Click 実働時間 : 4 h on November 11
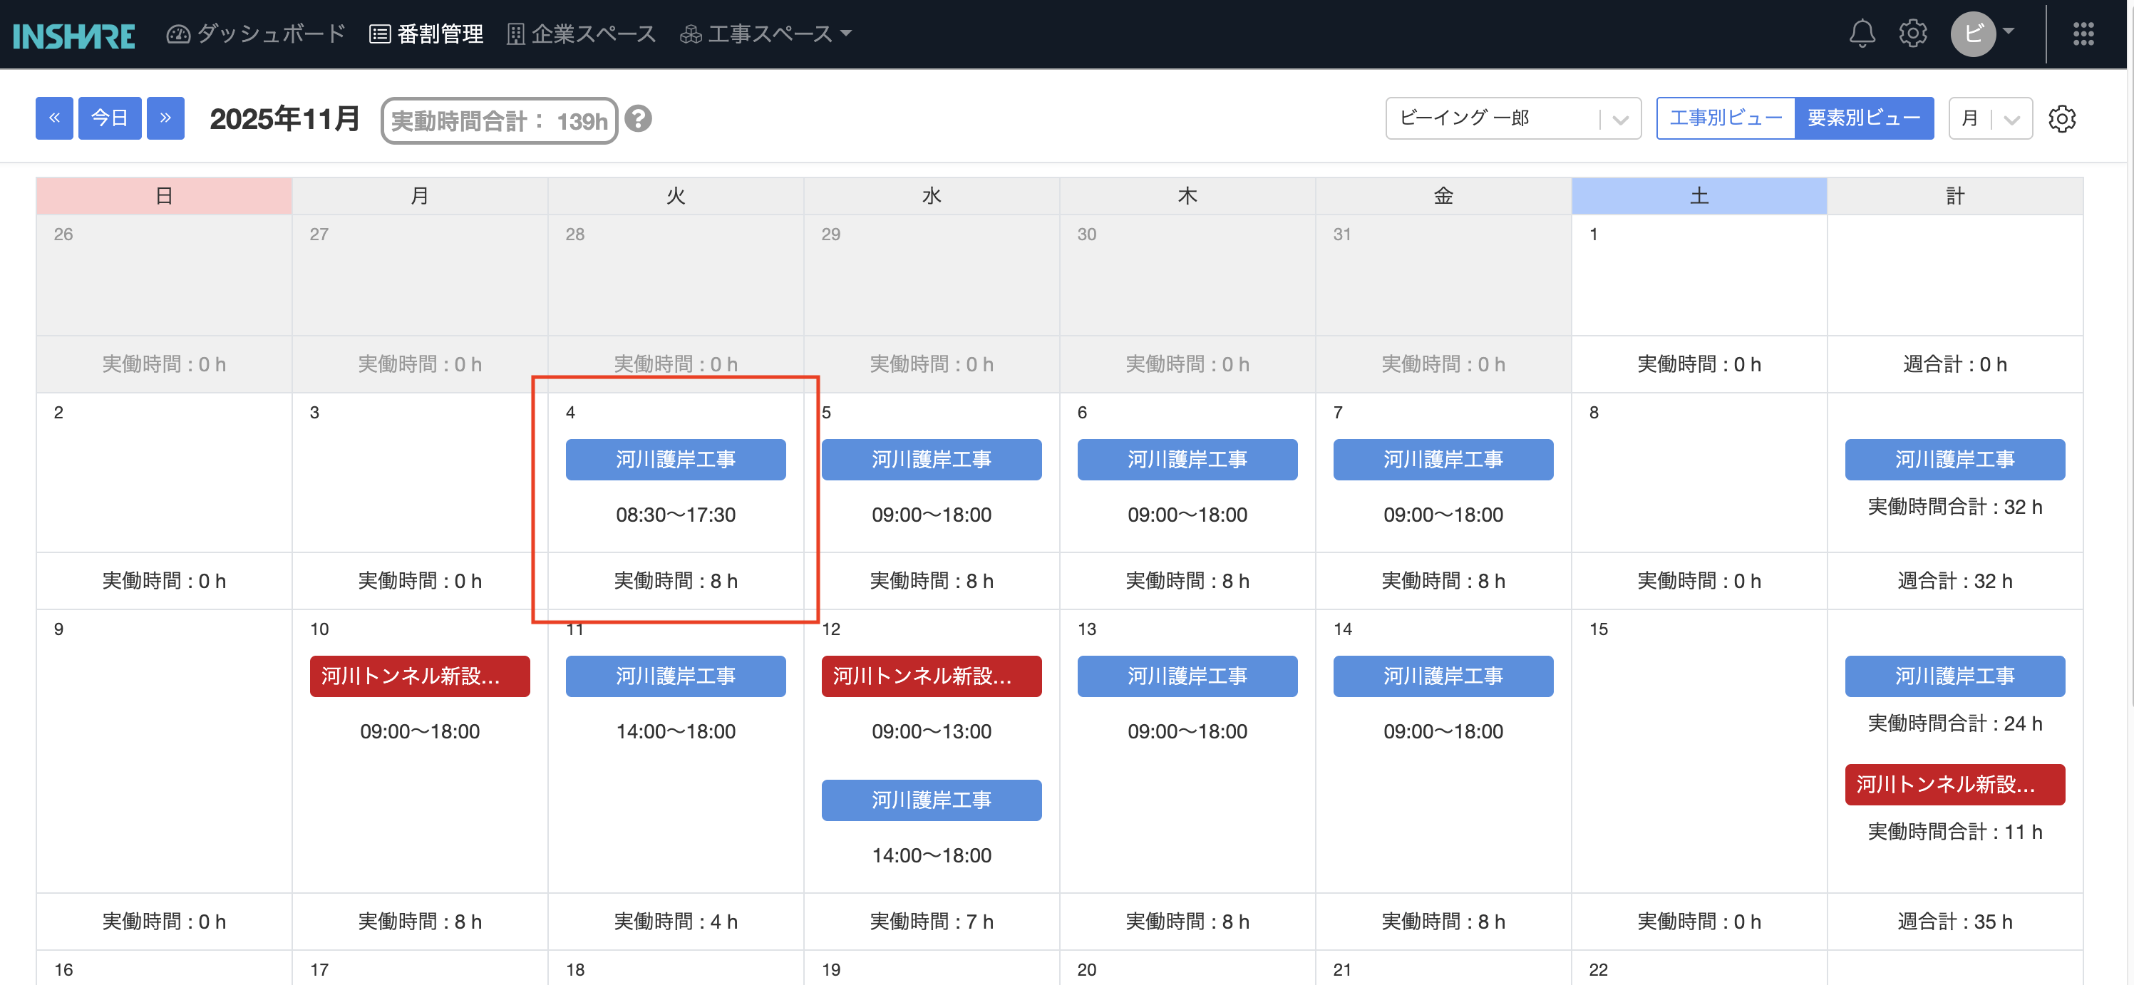Image resolution: width=2134 pixels, height=985 pixels. pyautogui.click(x=676, y=922)
